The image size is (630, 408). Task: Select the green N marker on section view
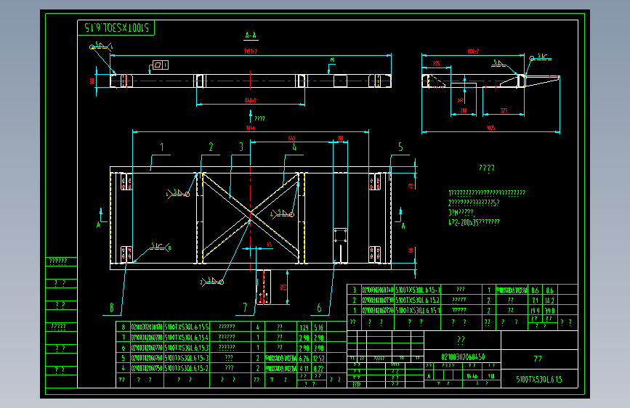point(332,60)
